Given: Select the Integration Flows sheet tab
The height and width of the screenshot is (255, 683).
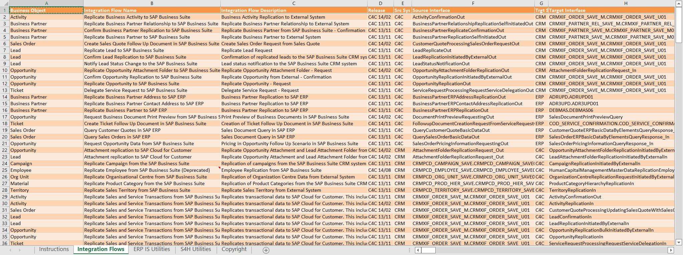Looking at the screenshot, I should [101, 249].
